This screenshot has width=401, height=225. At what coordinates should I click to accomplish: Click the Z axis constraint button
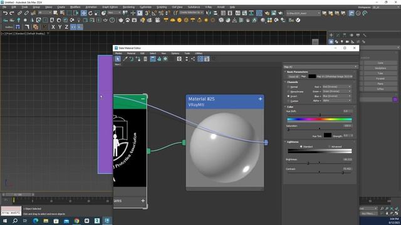point(66,27)
